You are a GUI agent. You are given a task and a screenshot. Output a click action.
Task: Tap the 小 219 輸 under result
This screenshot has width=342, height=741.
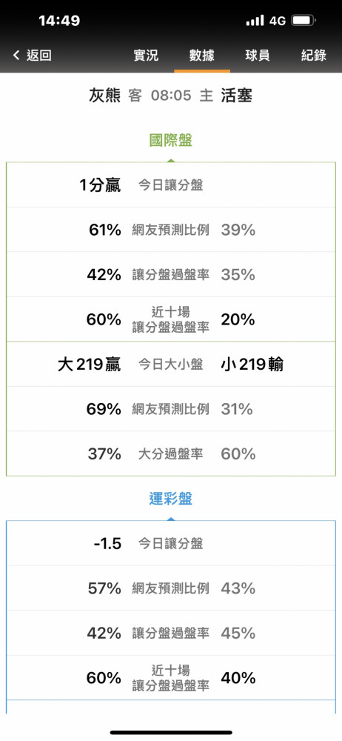(x=252, y=365)
